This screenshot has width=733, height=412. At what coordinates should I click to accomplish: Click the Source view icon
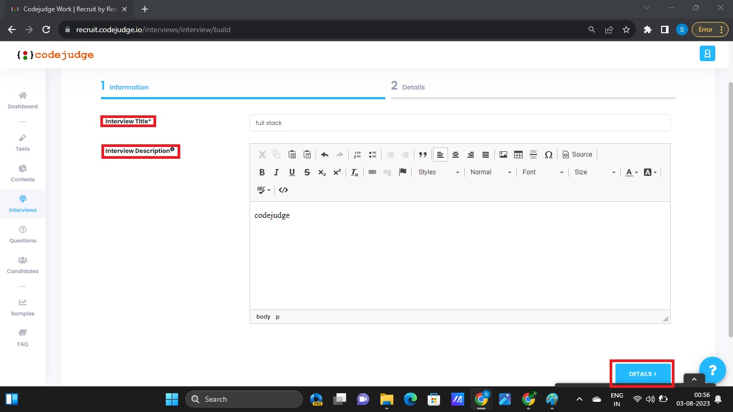point(577,154)
